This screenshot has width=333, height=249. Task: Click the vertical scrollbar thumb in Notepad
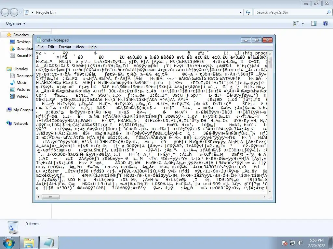click(x=270, y=62)
